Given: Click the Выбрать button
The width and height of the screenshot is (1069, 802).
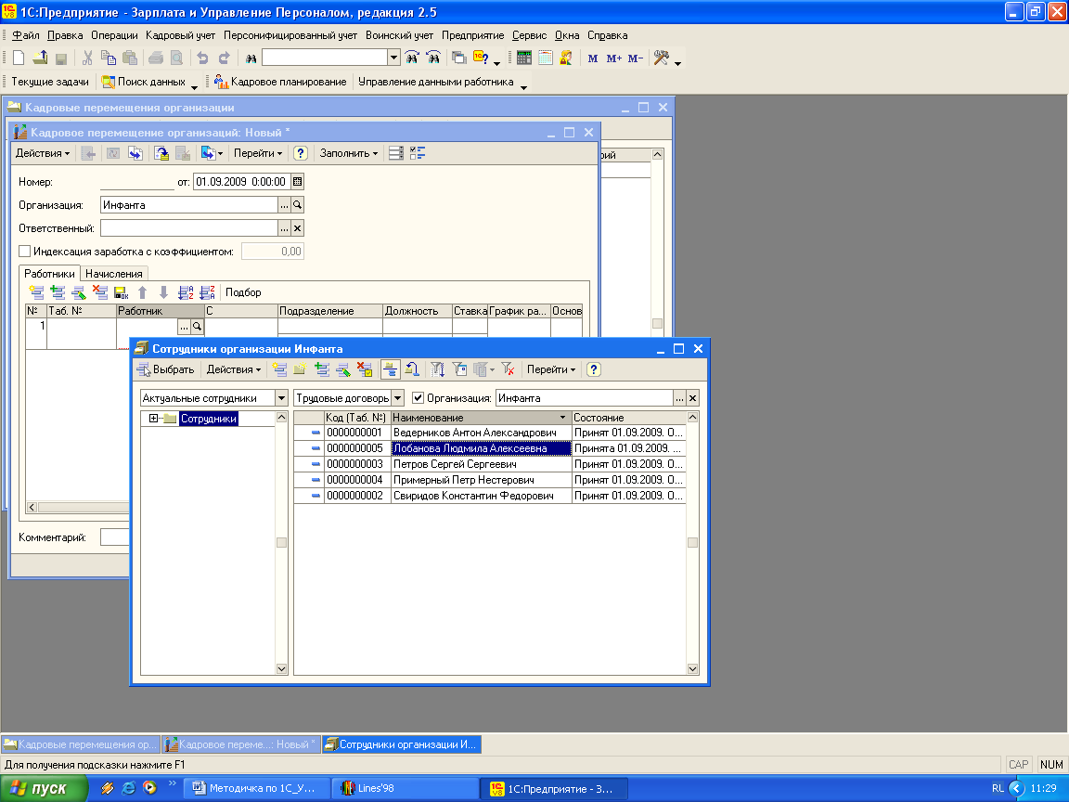Looking at the screenshot, I should pos(165,369).
